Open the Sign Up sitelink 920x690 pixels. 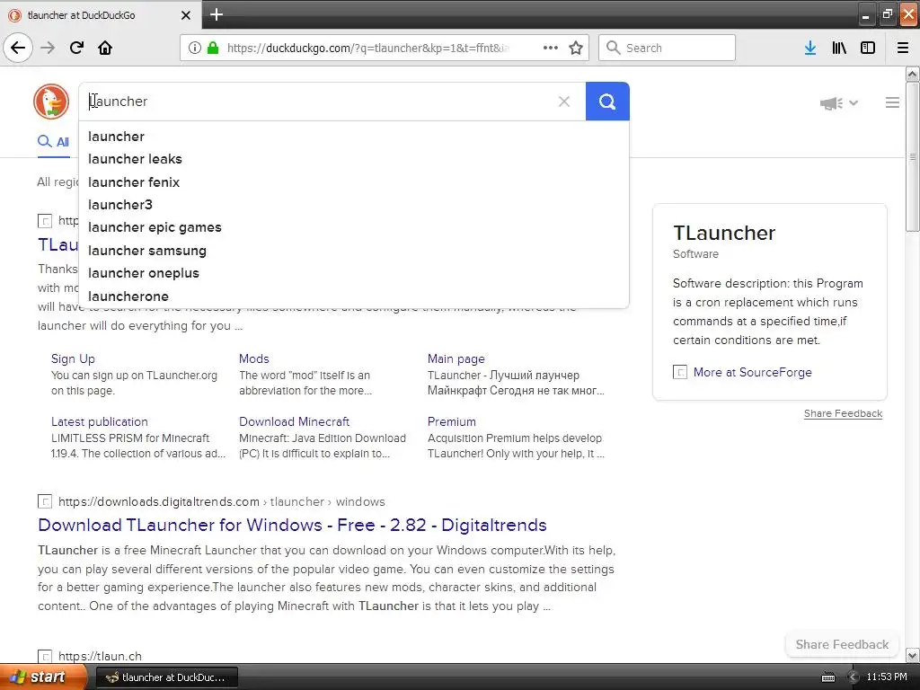pyautogui.click(x=73, y=358)
